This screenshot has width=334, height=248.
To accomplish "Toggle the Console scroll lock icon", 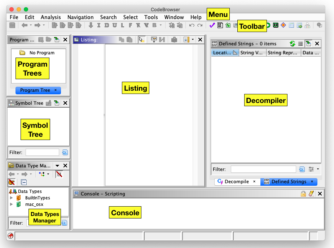I will [303, 194].
